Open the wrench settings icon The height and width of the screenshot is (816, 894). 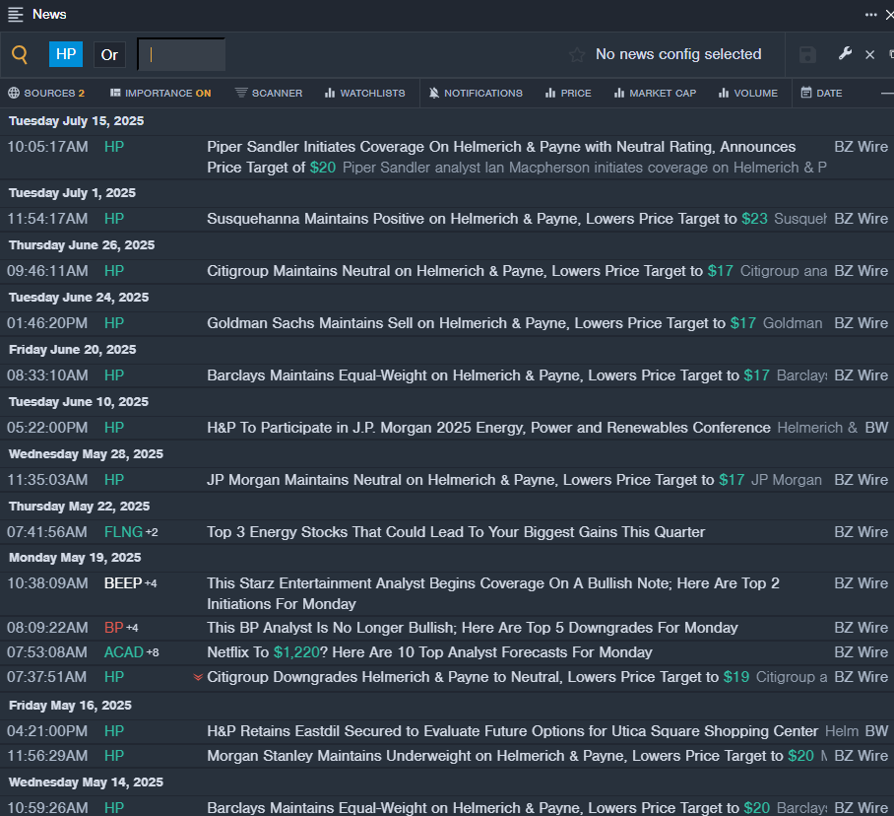tap(845, 53)
